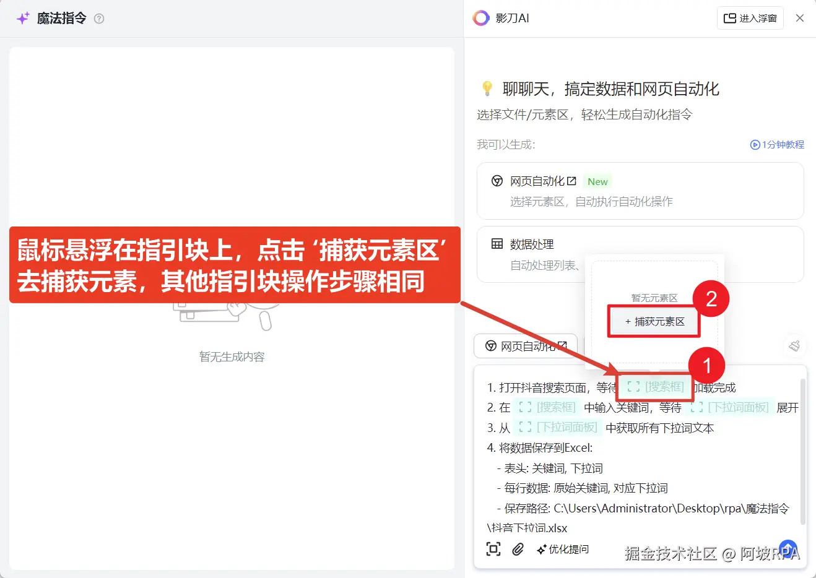The image size is (816, 578).
Task: Click the line 表头: 关键词, 下拉词
Action: 550,468
